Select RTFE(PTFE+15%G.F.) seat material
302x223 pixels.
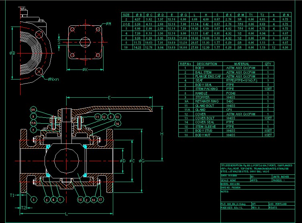[x=241, y=80]
